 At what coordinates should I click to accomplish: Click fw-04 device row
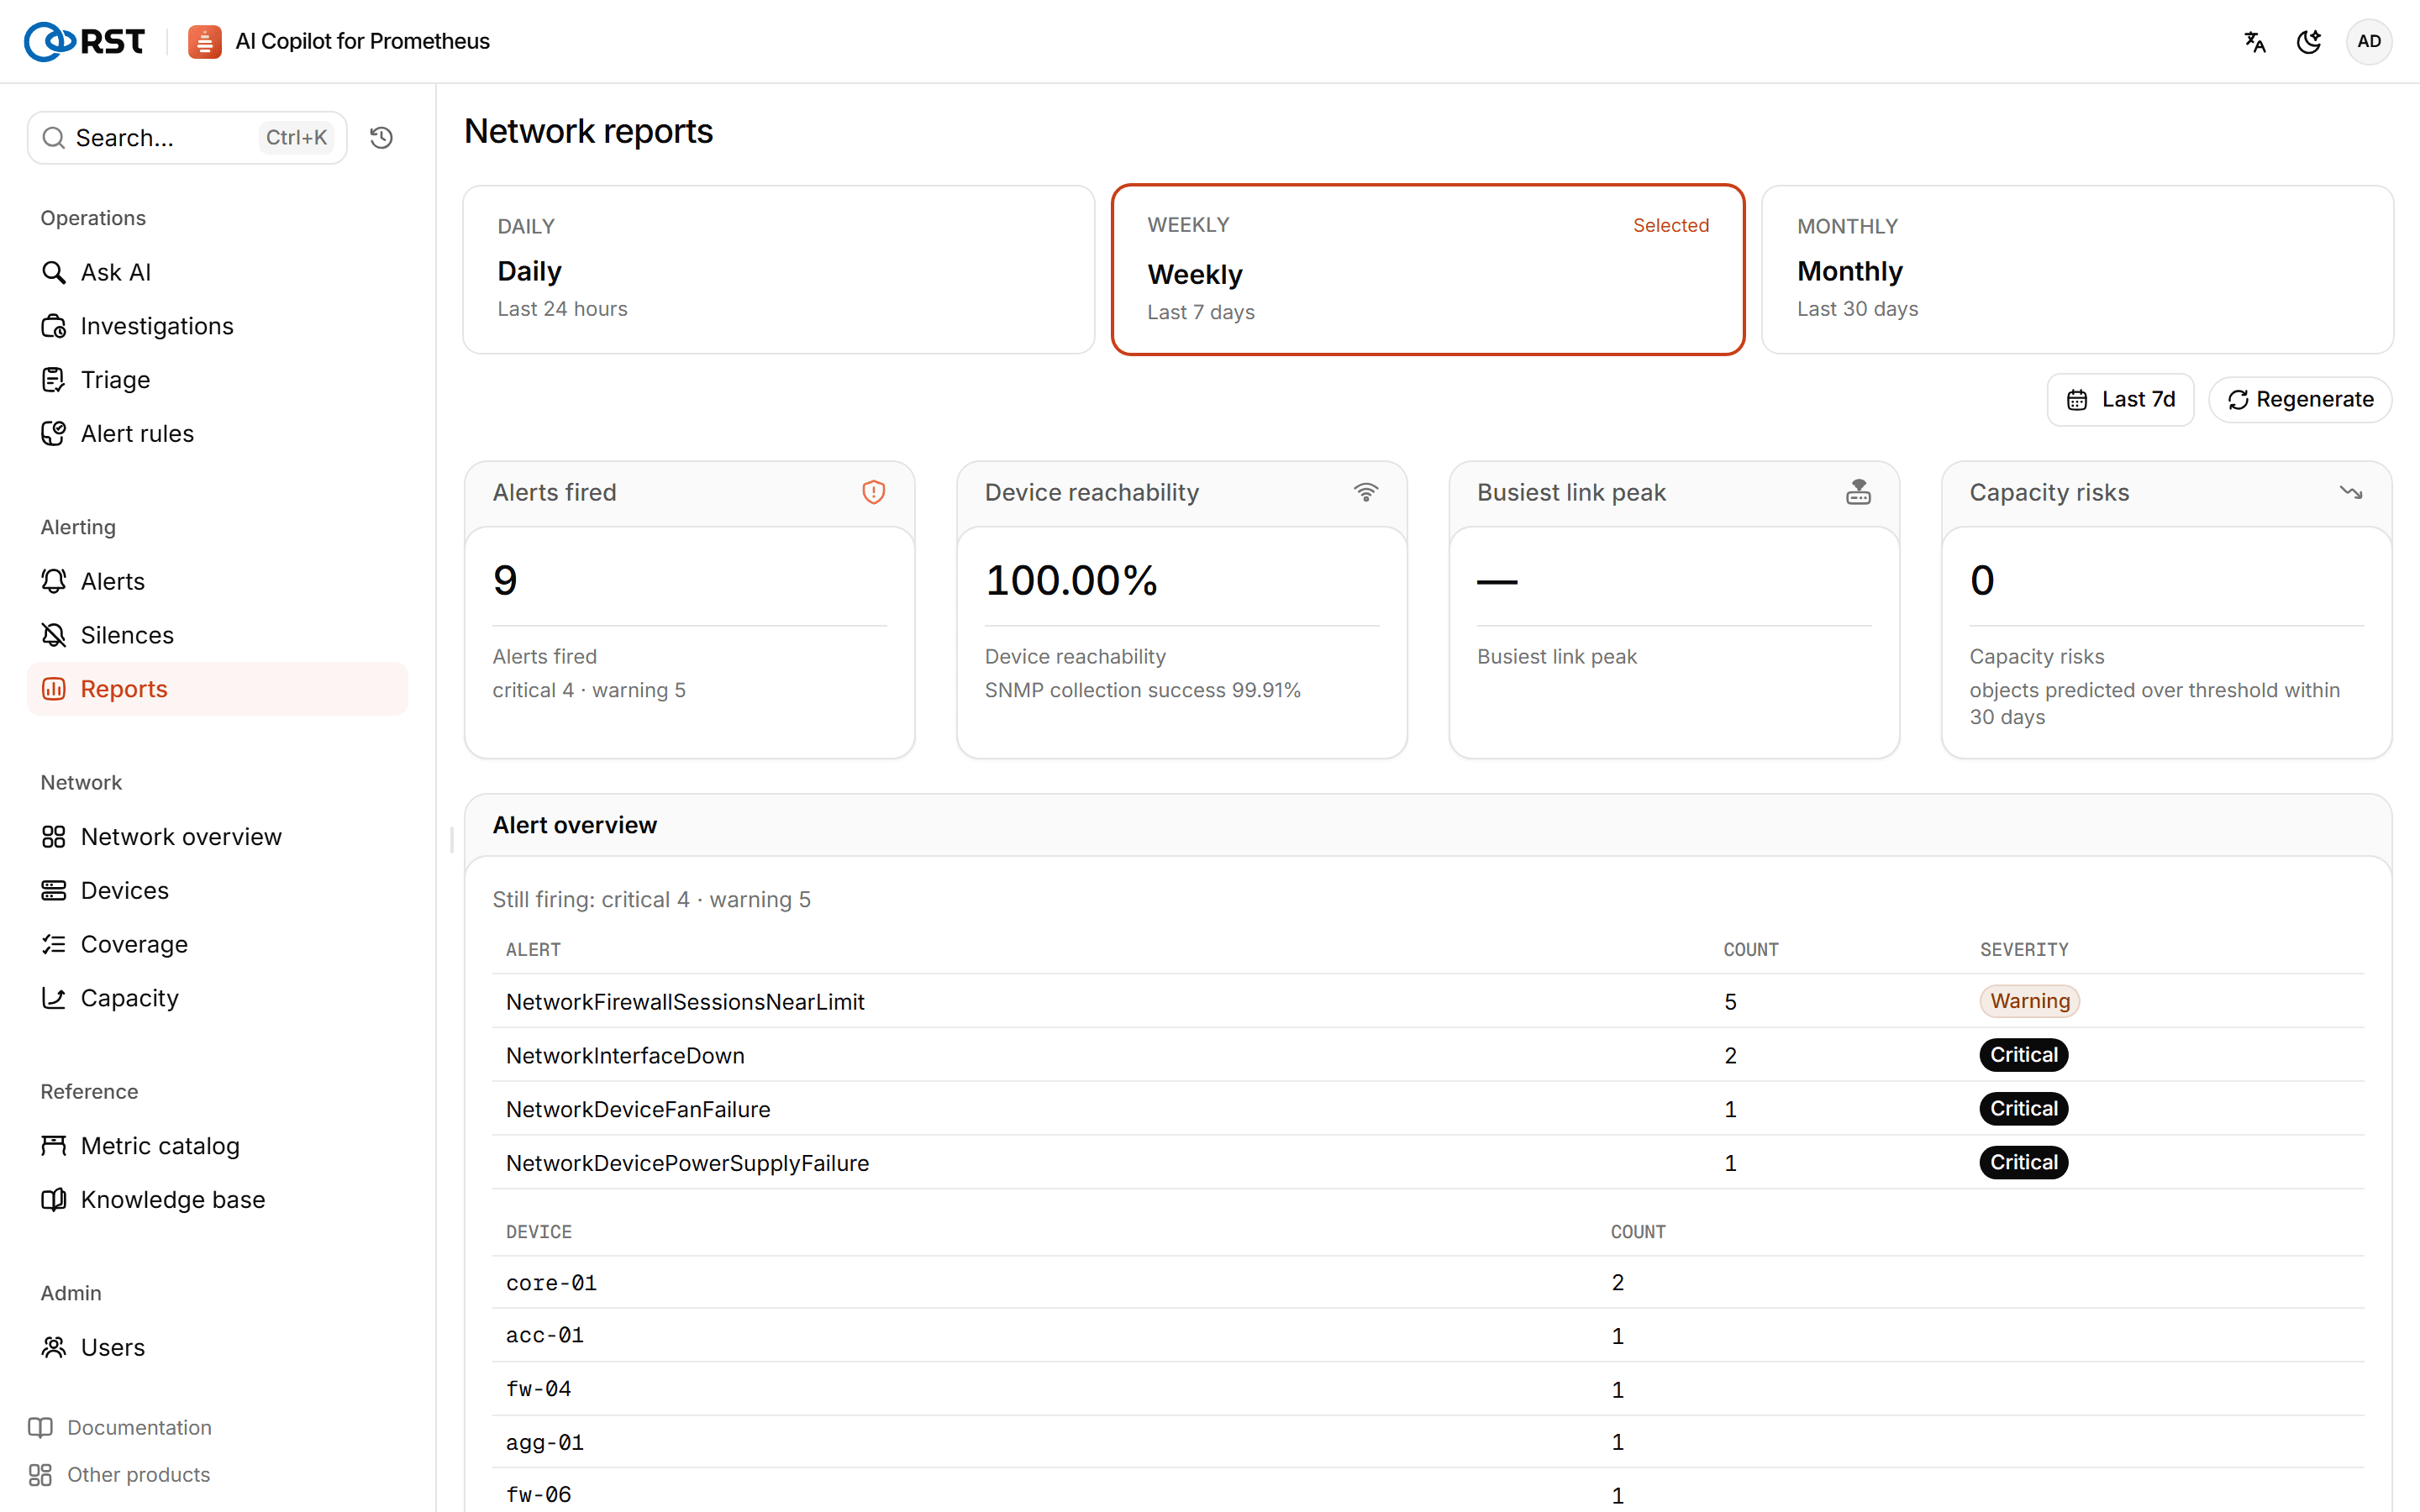pyautogui.click(x=1428, y=1389)
